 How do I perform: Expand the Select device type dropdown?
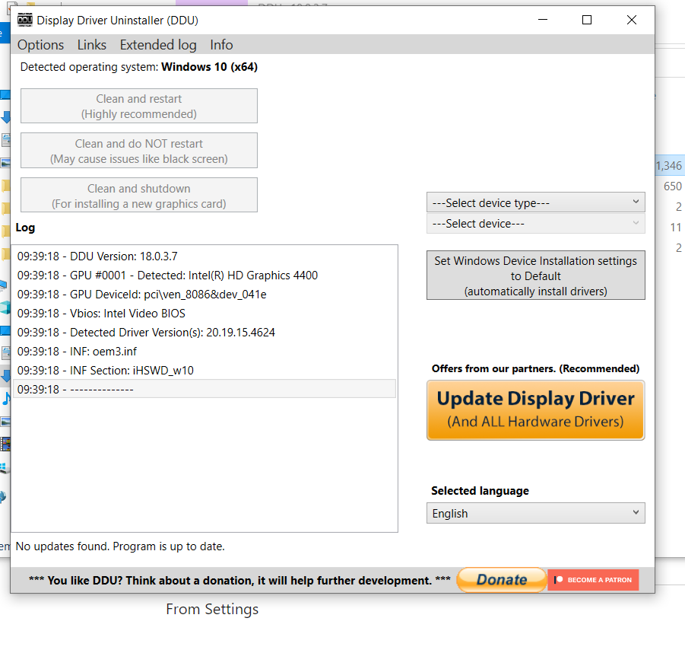pyautogui.click(x=535, y=202)
